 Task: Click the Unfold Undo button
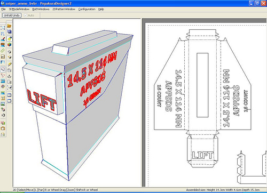tap(12, 15)
